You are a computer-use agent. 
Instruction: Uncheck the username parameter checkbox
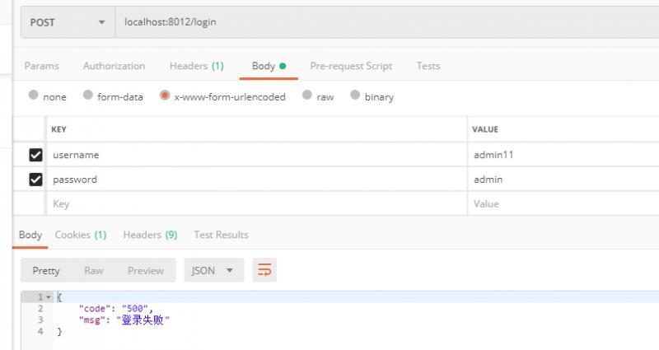35,155
